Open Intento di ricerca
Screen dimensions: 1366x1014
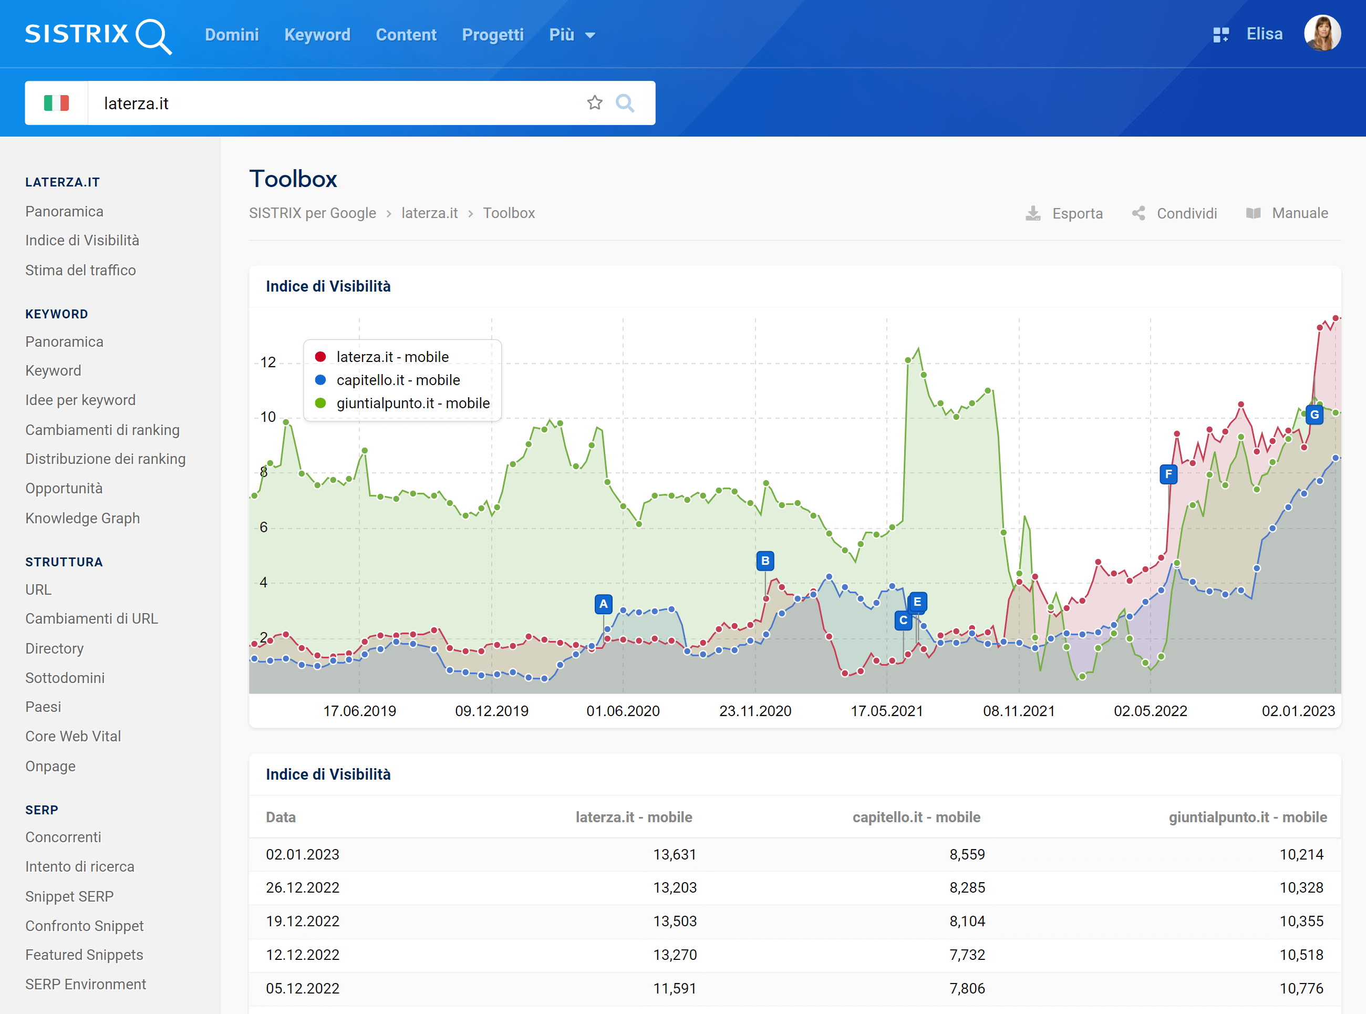coord(80,866)
